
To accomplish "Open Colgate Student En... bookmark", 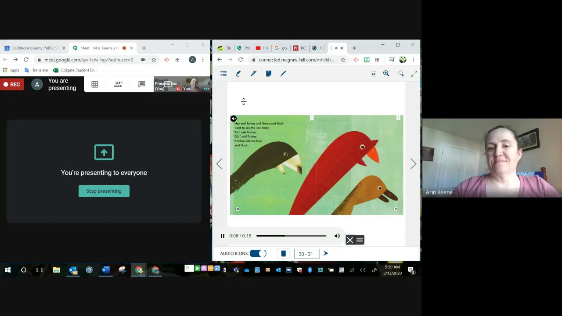I will tap(75, 70).
